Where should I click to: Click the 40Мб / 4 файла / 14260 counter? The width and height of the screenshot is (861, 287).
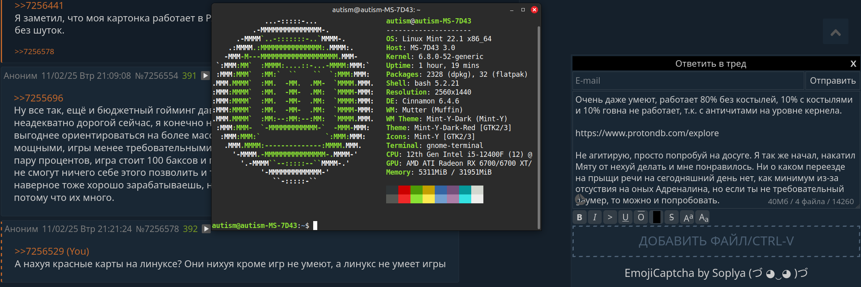(x=810, y=201)
